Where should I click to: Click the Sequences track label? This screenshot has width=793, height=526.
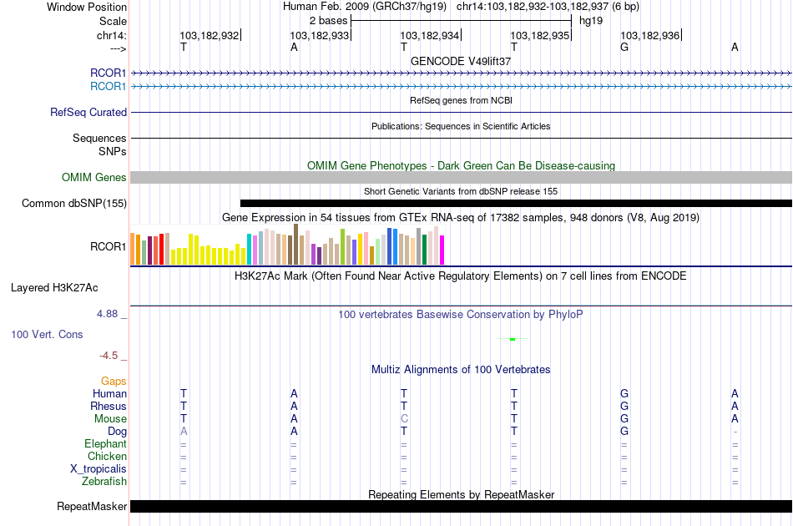tap(99, 138)
